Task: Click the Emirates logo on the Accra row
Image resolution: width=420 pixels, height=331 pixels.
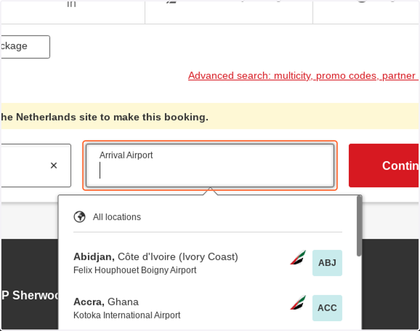Action: pyautogui.click(x=298, y=303)
